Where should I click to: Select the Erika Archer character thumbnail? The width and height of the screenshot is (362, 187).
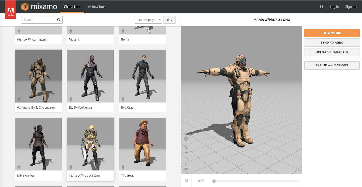[x=38, y=144]
